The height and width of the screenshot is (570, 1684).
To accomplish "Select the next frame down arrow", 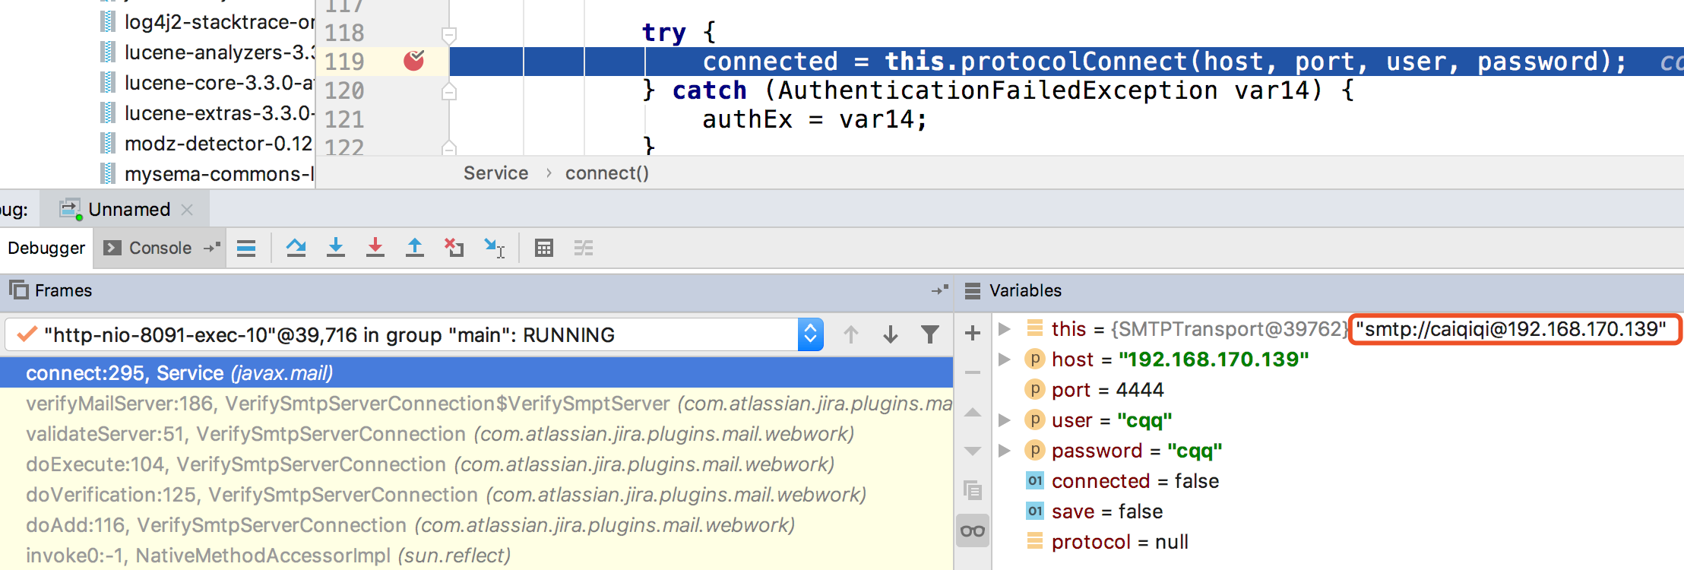I will coord(891,334).
